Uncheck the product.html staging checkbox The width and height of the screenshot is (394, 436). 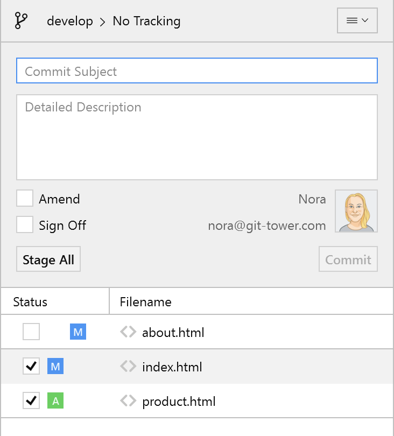pos(31,401)
